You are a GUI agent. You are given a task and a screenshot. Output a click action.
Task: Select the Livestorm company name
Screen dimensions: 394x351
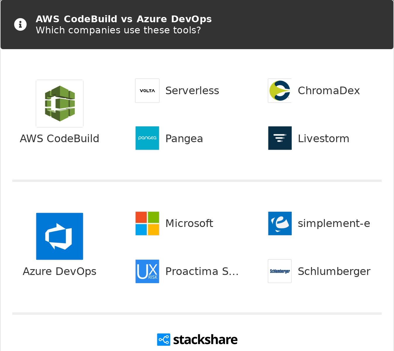(323, 139)
